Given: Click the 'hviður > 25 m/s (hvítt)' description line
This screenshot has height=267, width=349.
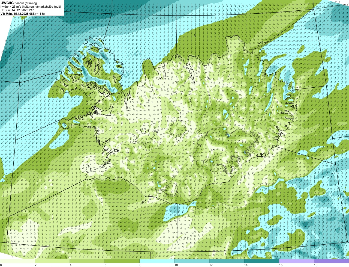Looking at the screenshot, I should (31, 6).
